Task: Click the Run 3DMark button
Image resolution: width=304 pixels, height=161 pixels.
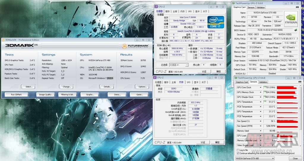Action: click(16, 95)
